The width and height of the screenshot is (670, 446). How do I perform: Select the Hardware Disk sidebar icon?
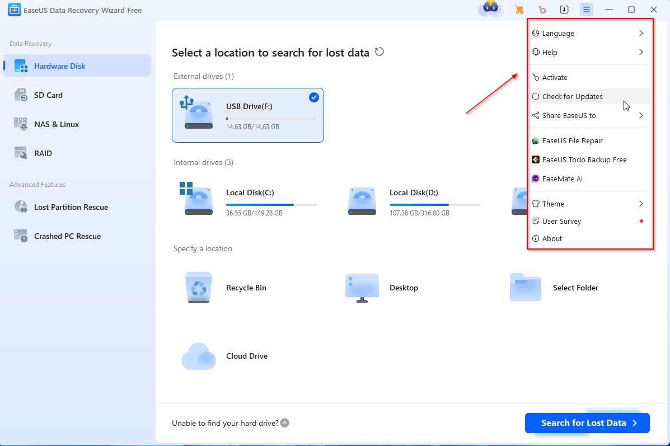coord(21,66)
